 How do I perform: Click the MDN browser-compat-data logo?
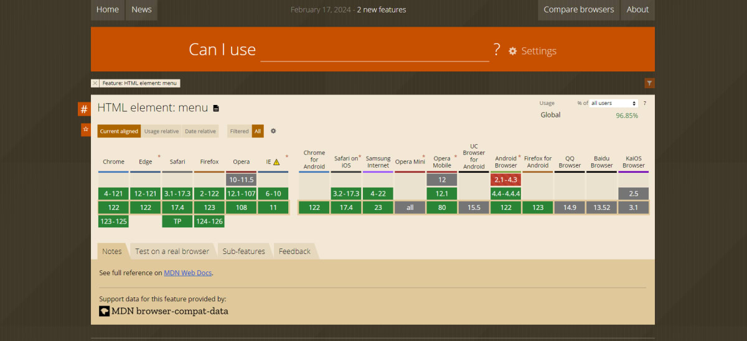tap(164, 311)
